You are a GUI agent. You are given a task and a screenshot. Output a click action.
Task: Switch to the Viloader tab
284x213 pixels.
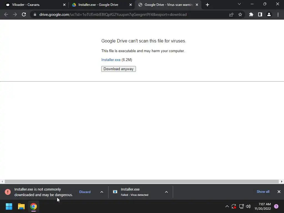coord(35,5)
